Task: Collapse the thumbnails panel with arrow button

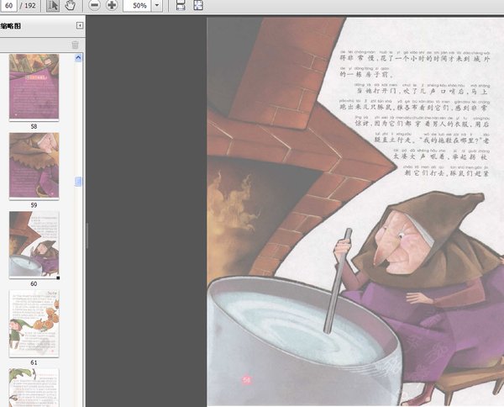Action: pyautogui.click(x=80, y=26)
